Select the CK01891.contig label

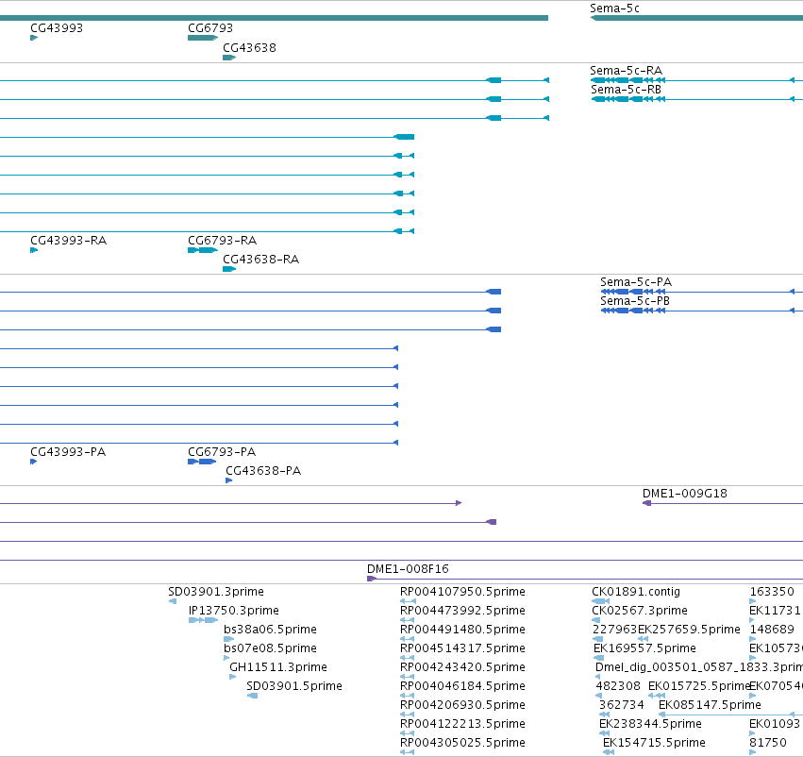click(636, 592)
